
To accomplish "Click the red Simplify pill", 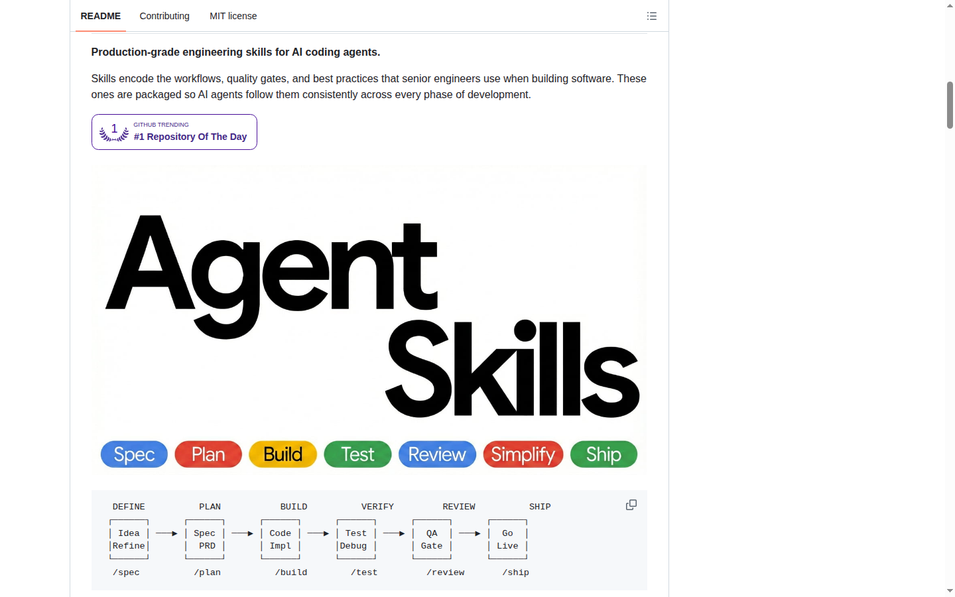I will pos(523,454).
